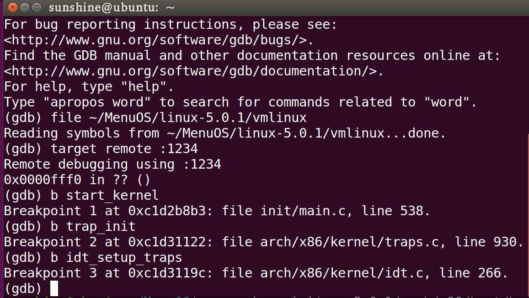529x298 pixels.
Task: Close the terminal window
Action: coord(12,7)
